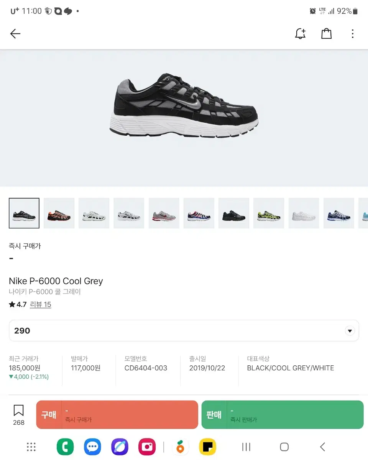Screen dimensions: 368x460
Task: Tap the green 판매 sell button
Action: (282, 415)
